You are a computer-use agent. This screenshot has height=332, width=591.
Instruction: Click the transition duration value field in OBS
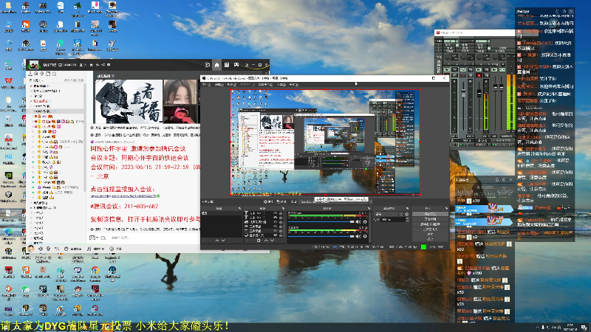[x=393, y=219]
